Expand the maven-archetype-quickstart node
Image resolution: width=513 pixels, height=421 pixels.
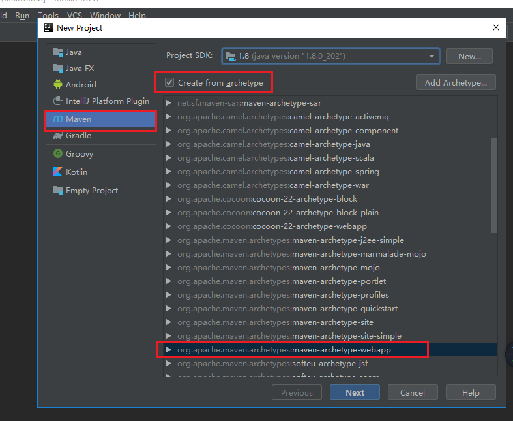168,309
